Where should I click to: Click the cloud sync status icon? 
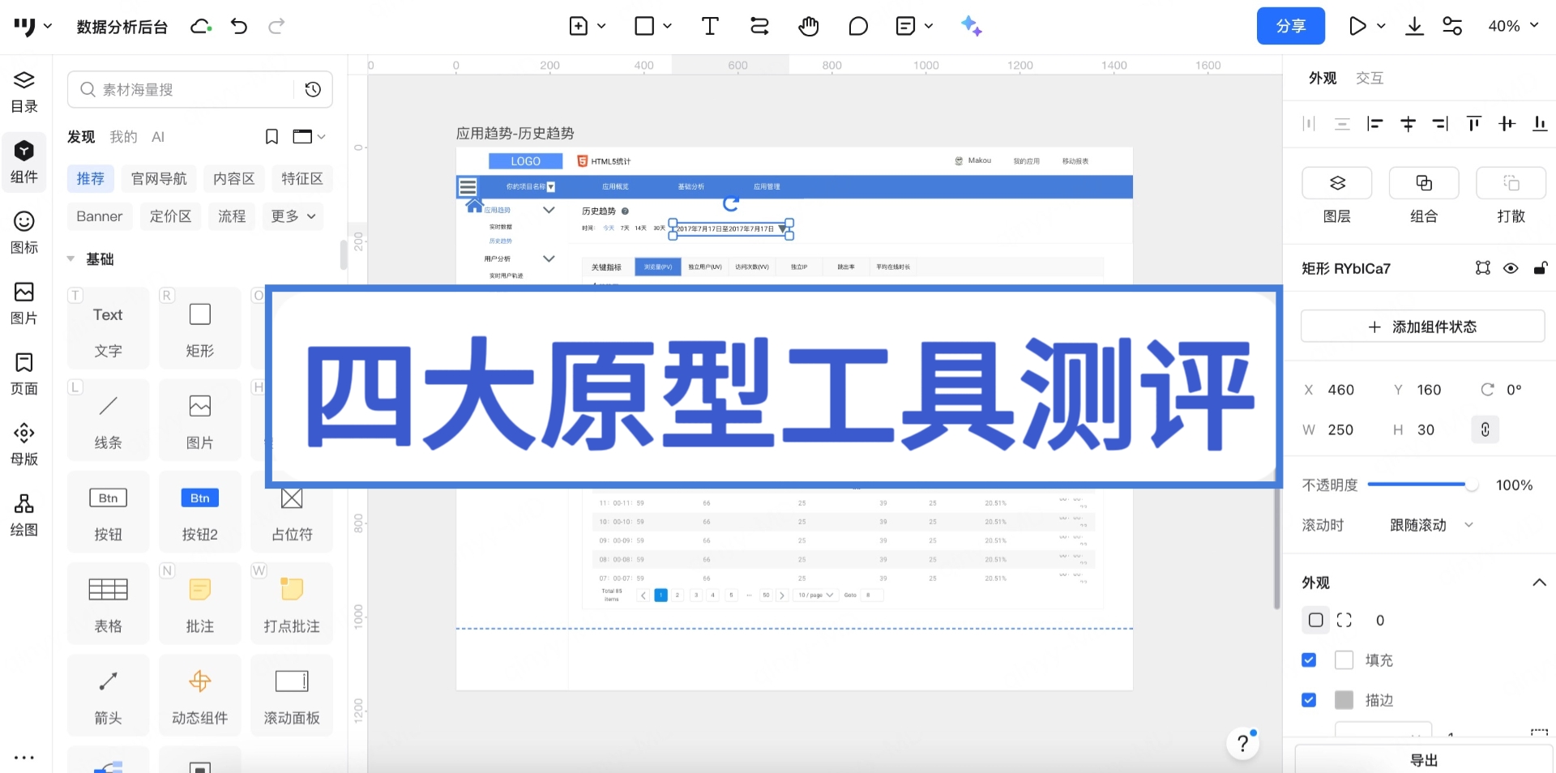(x=201, y=26)
